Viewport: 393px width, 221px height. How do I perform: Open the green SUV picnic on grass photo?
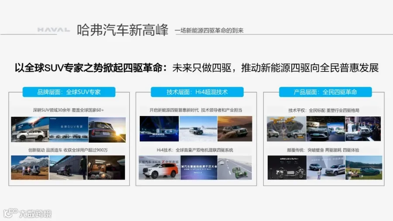coord(364,167)
